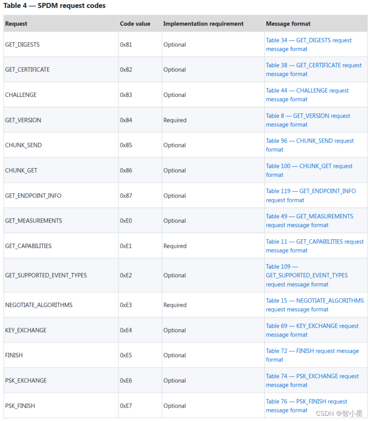Screen dimensions: 370x421
Task: Follow Table 76 PSK_FINISH request message format
Action: click(x=306, y=406)
